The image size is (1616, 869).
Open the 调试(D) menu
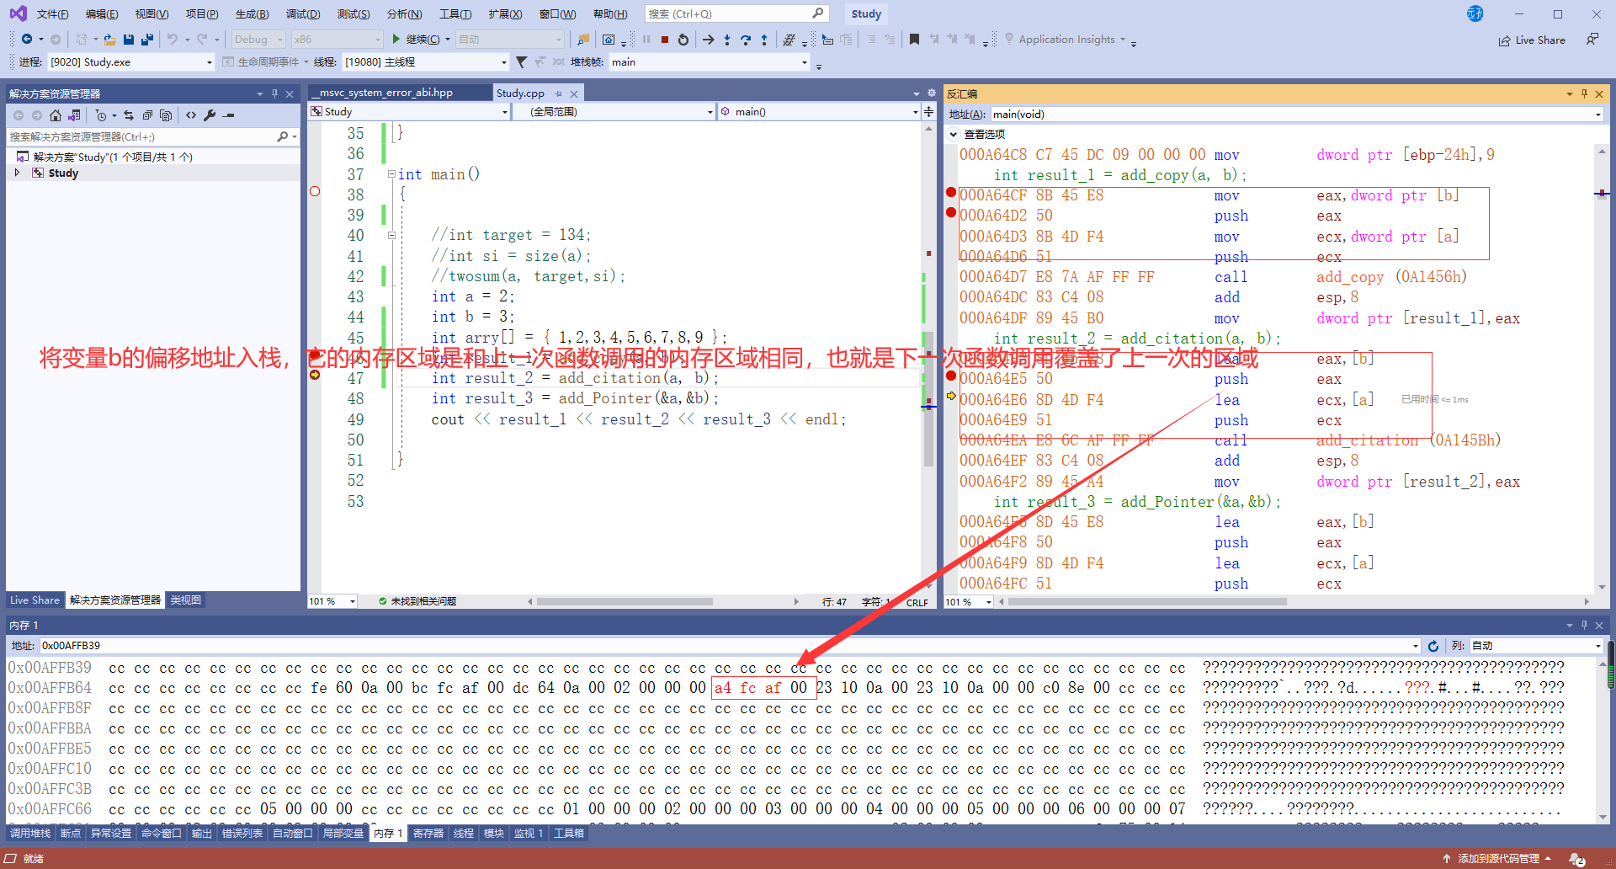pos(302,14)
